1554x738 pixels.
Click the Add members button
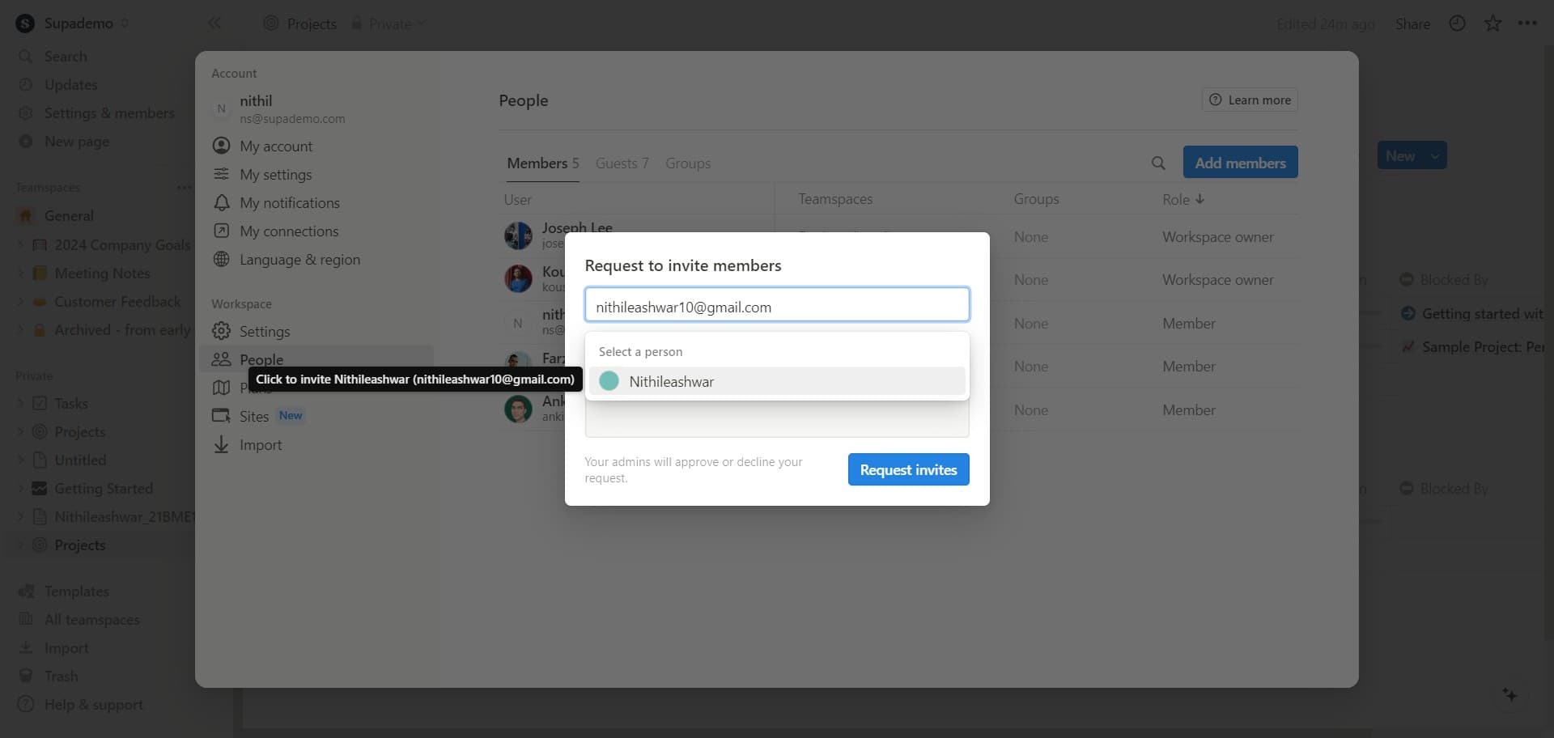tap(1240, 163)
